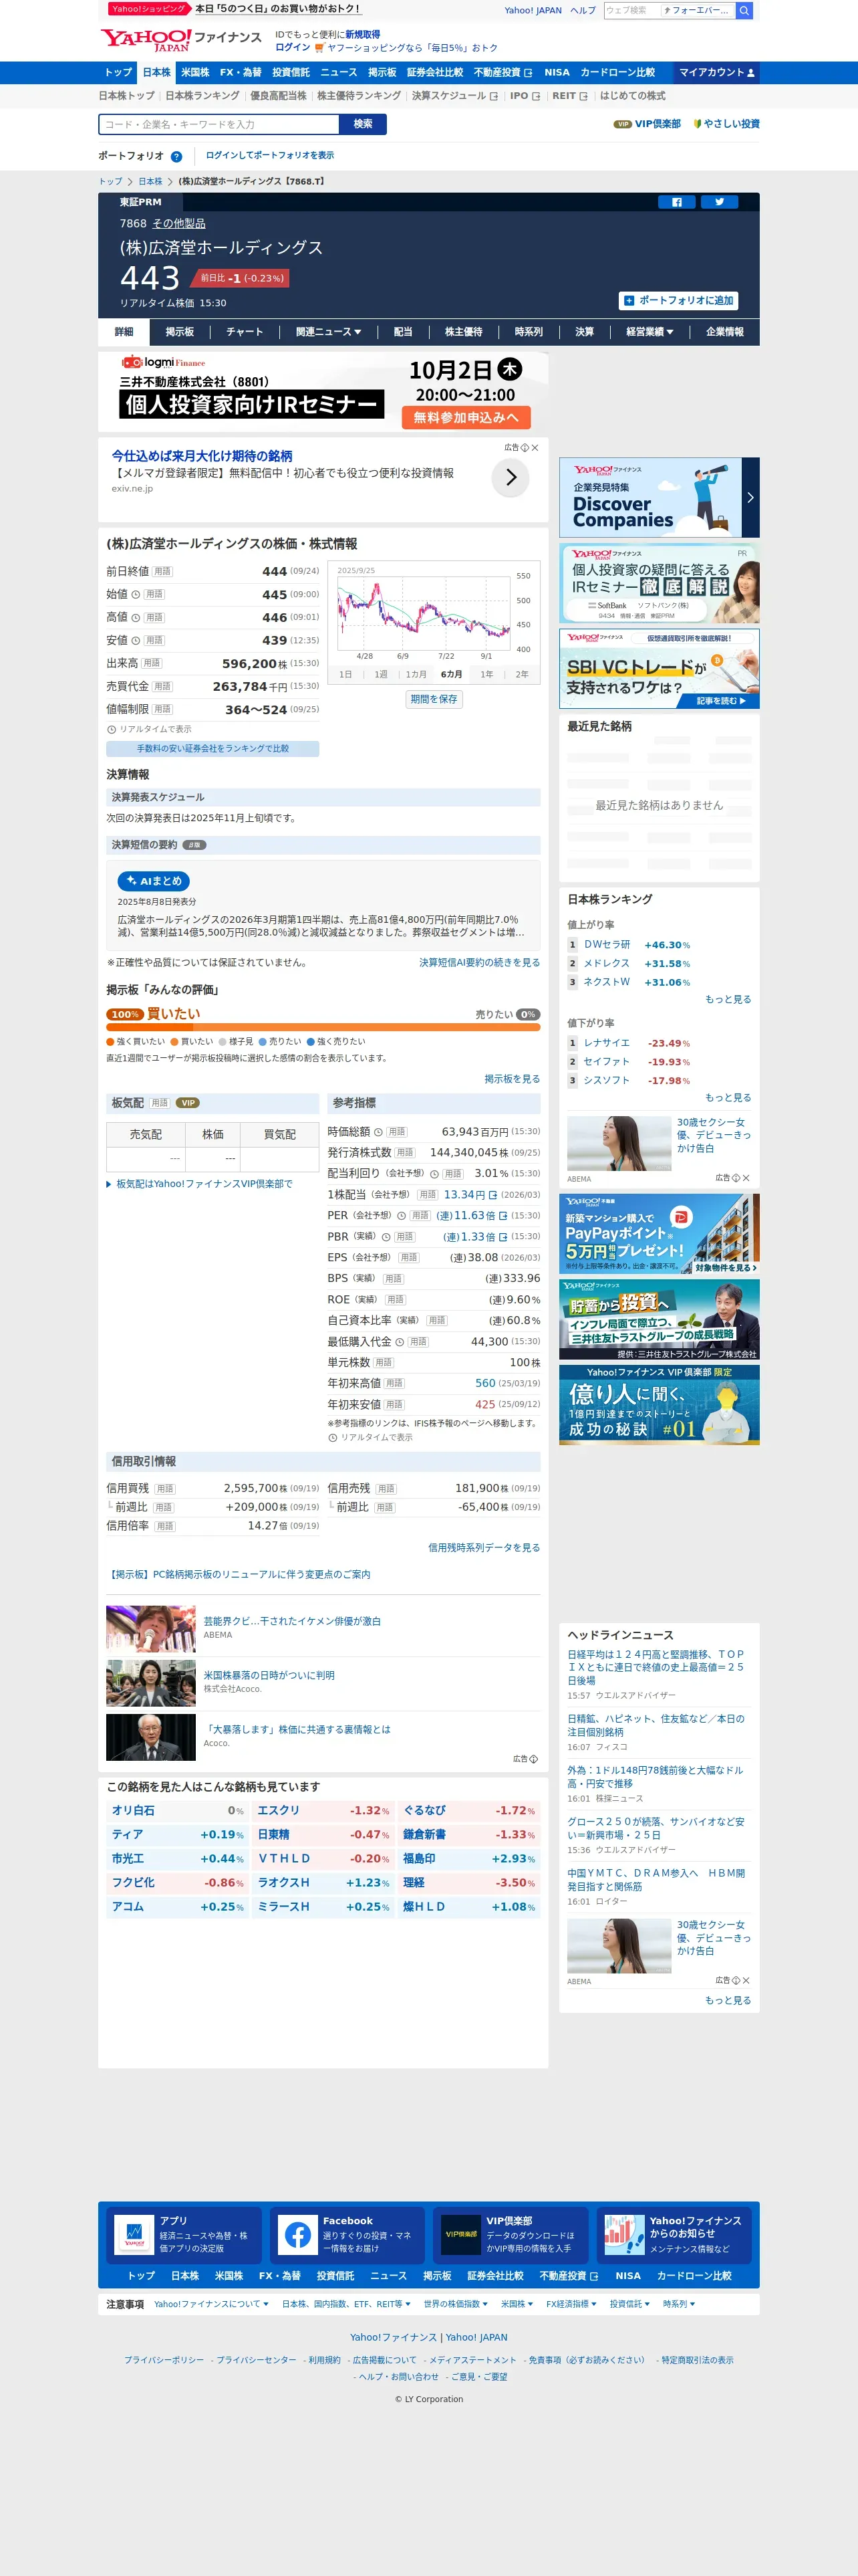Image resolution: width=858 pixels, height=2576 pixels.
Task: Click the clock icon next to 始値
Action: [136, 594]
